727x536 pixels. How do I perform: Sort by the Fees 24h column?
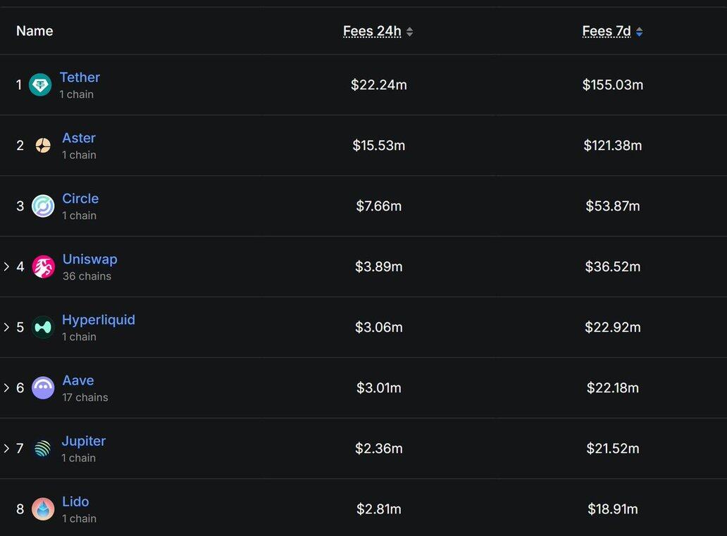pyautogui.click(x=372, y=31)
